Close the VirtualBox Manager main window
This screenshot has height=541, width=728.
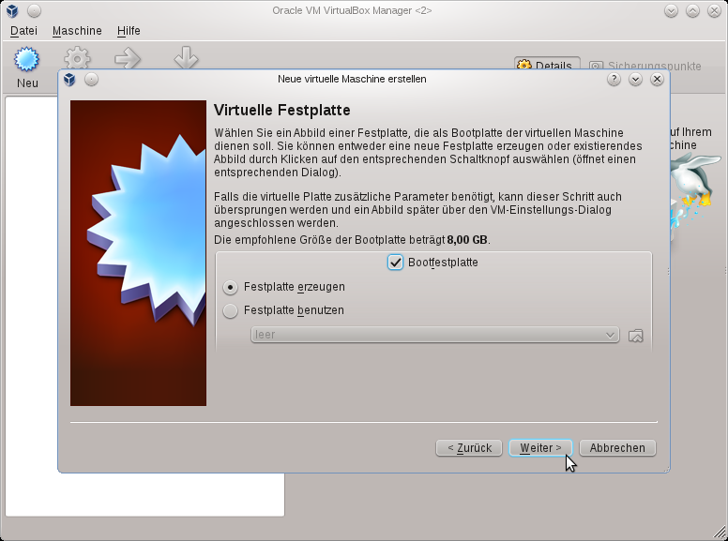[x=714, y=10]
